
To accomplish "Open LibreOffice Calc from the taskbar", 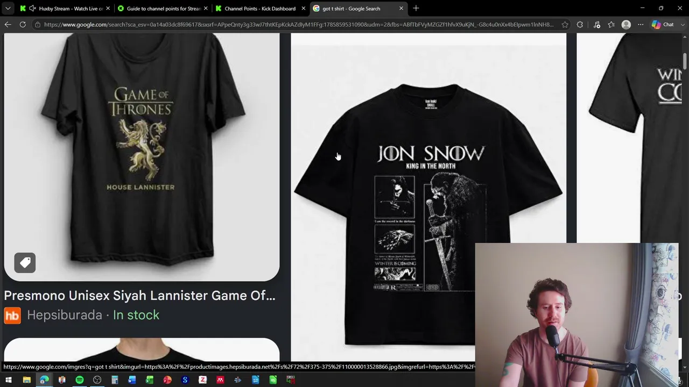I will 273,381.
